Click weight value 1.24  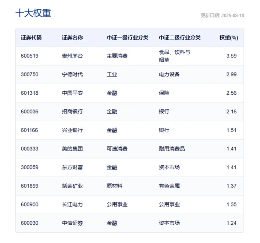pos(231,223)
